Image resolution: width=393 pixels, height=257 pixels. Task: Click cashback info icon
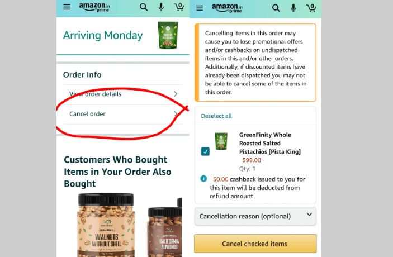(204, 179)
